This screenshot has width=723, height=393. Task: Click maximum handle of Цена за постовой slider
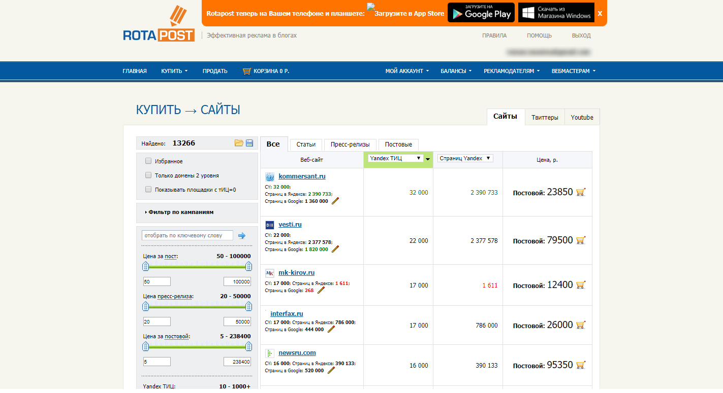[x=248, y=346]
